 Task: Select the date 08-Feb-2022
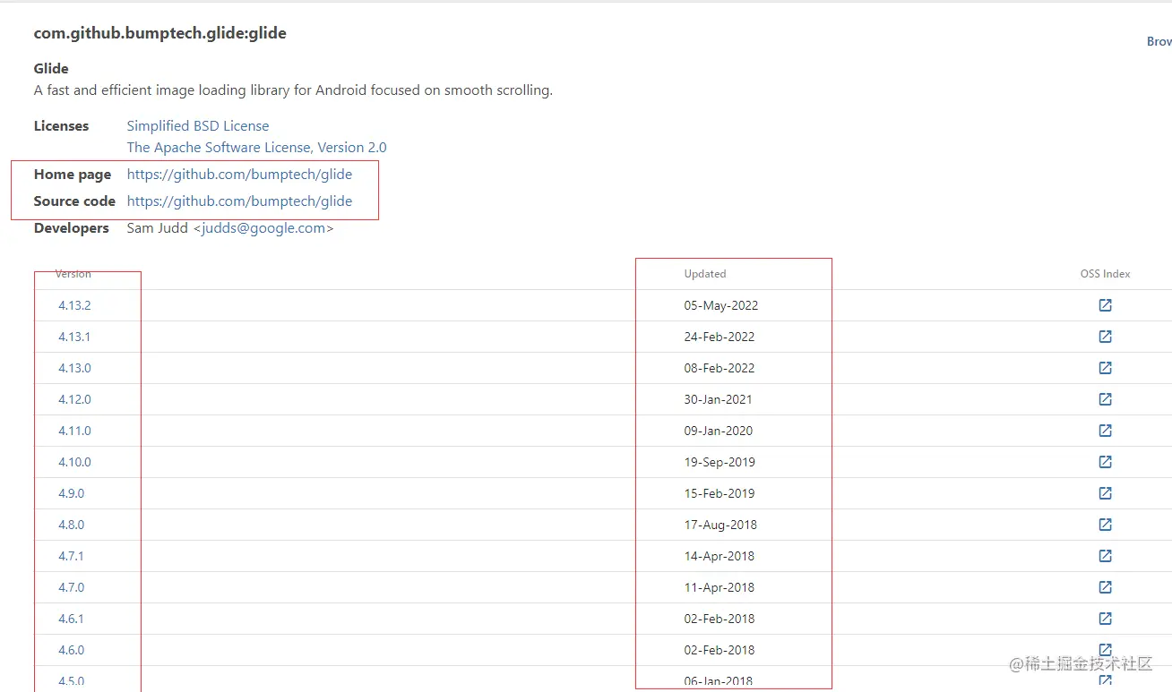coord(720,368)
